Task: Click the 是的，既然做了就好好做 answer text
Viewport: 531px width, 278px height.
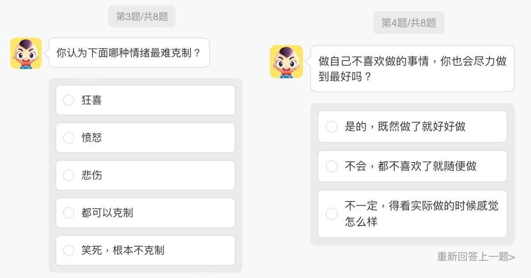Action: (x=405, y=127)
